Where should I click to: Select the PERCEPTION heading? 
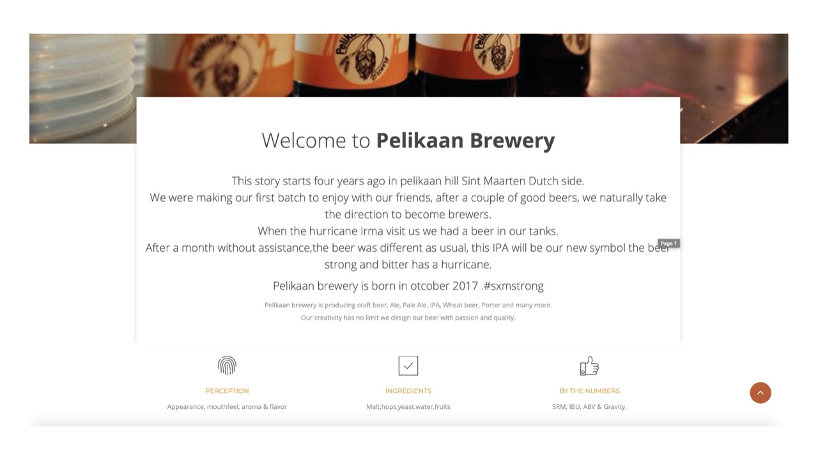coord(227,391)
